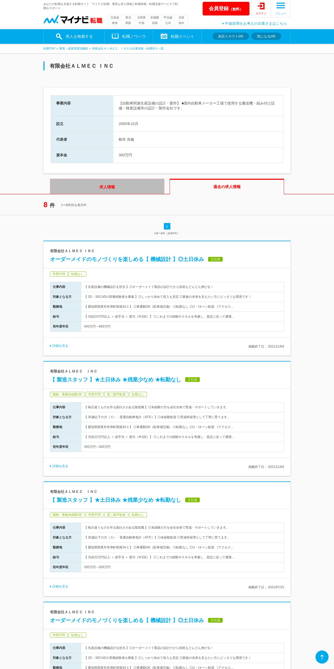Select the 四国 region link

tap(155, 23)
